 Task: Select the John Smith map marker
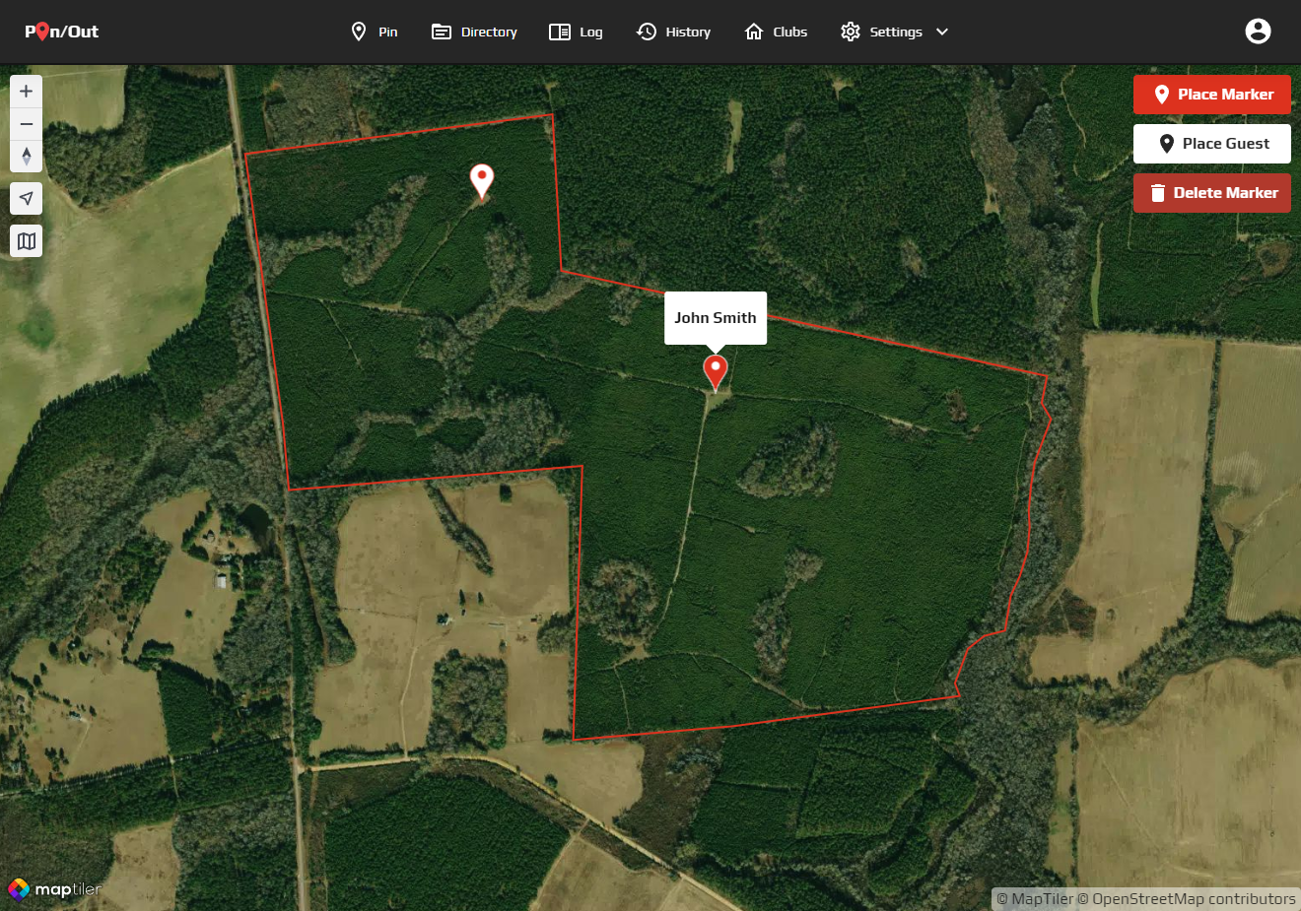coord(716,373)
